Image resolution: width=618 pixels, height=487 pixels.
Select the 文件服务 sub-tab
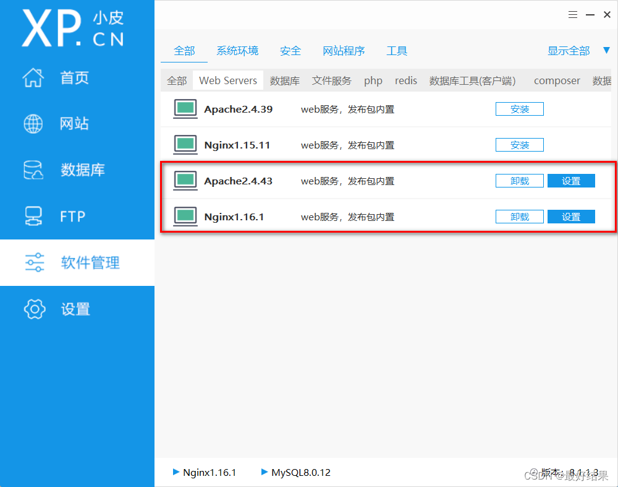(x=331, y=81)
